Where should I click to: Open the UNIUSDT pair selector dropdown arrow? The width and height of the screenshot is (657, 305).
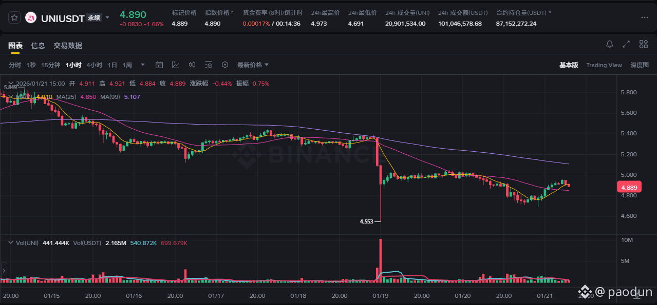coord(107,17)
